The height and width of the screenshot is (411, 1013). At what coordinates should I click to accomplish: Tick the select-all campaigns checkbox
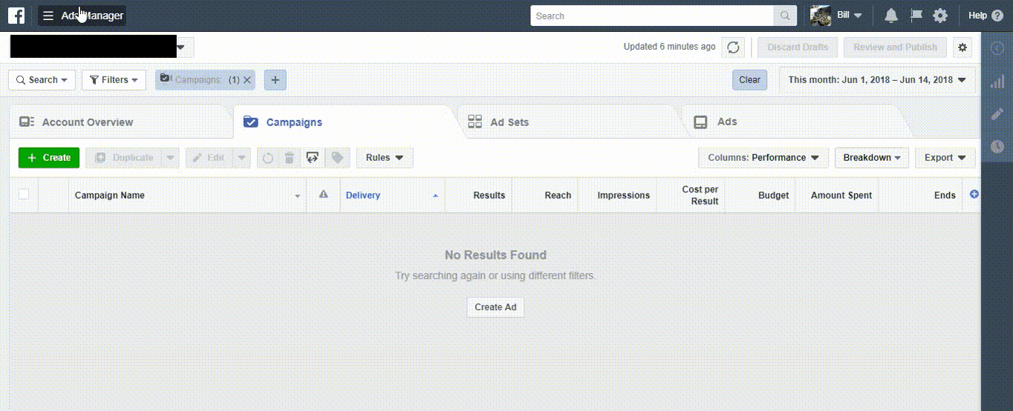(24, 194)
